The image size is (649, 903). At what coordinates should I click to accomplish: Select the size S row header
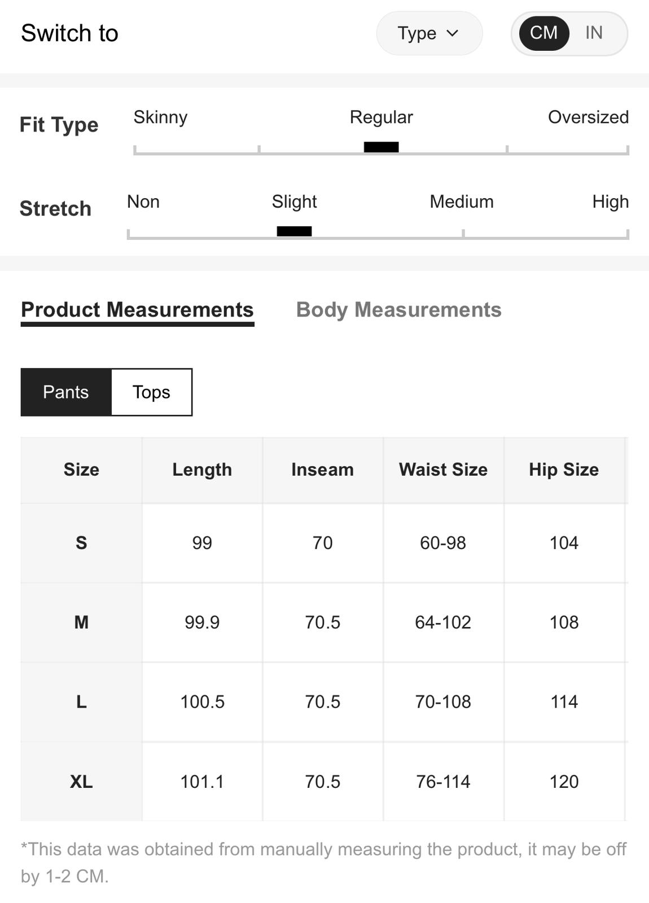[x=81, y=542]
